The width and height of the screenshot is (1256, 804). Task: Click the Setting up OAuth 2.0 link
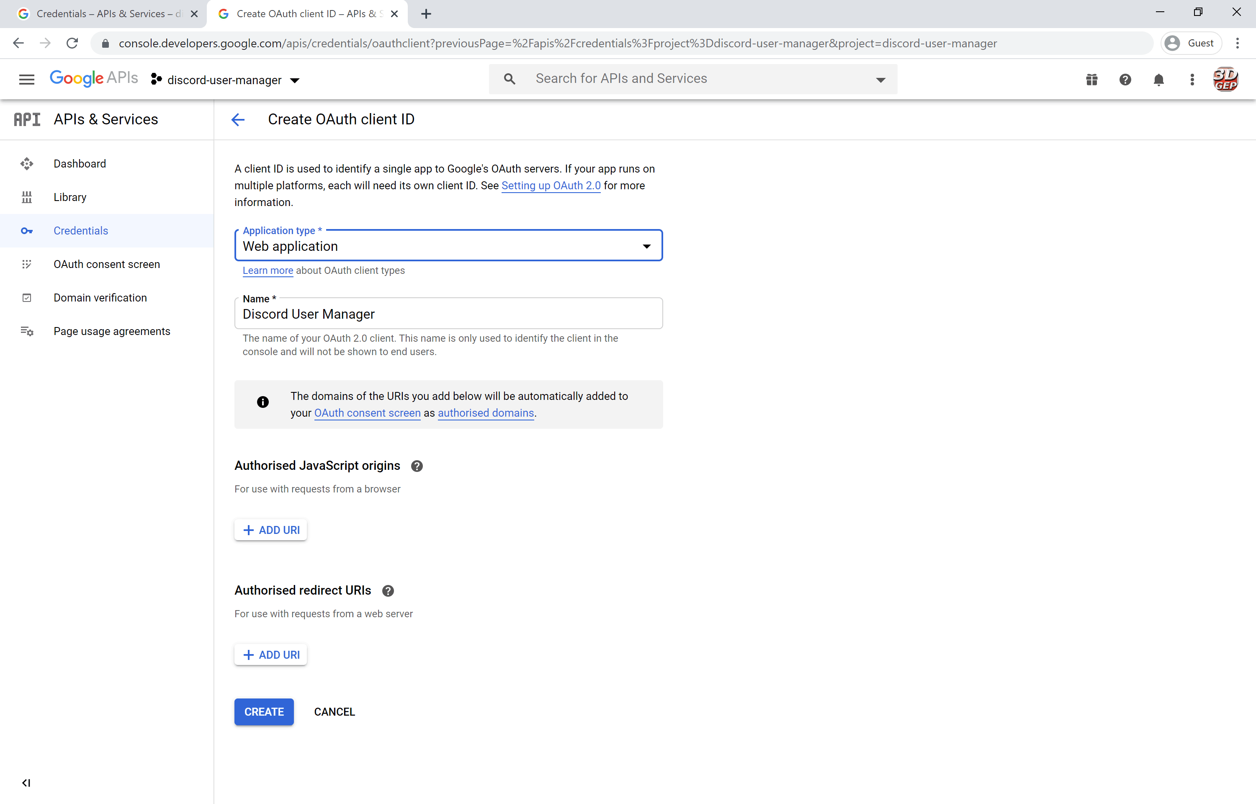[x=550, y=186]
